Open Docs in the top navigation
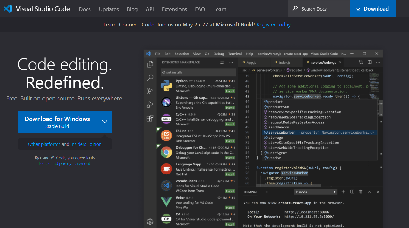409x228 pixels. [85, 9]
